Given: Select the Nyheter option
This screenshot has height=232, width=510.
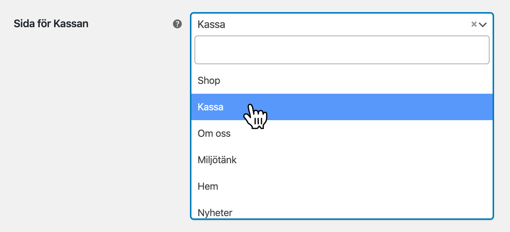Looking at the screenshot, I should click(215, 212).
